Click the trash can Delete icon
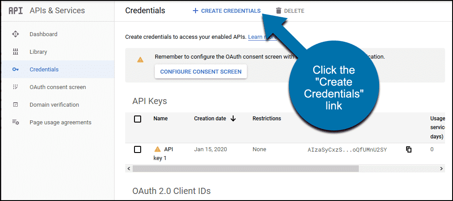Image resolution: width=453 pixels, height=201 pixels. click(279, 11)
